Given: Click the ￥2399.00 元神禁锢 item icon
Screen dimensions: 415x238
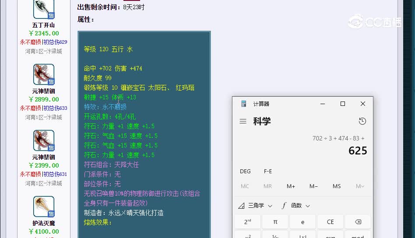Looking at the screenshot, I should 44,140.
